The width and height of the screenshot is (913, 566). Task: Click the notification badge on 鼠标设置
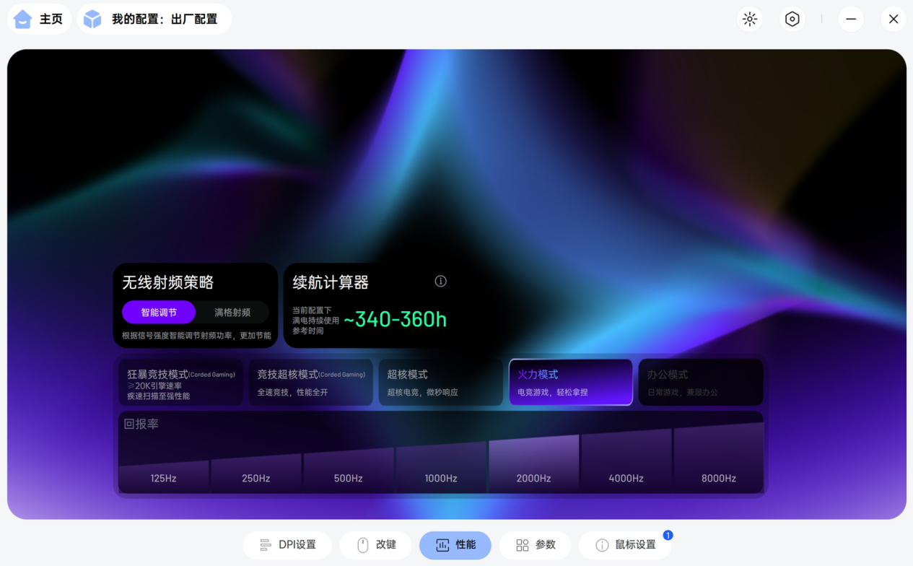668,535
